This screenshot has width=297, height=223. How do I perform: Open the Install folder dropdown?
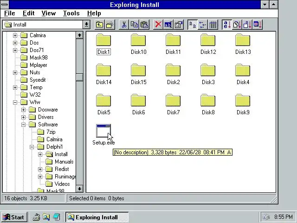point(87,25)
